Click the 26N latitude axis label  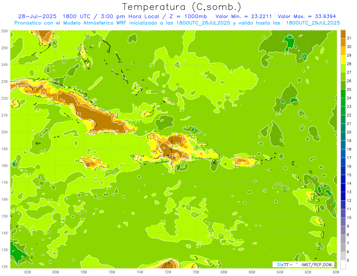(4, 31)
